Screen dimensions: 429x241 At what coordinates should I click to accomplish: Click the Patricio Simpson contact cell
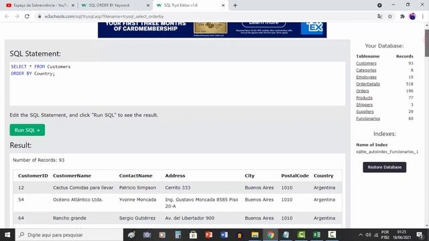(137, 187)
